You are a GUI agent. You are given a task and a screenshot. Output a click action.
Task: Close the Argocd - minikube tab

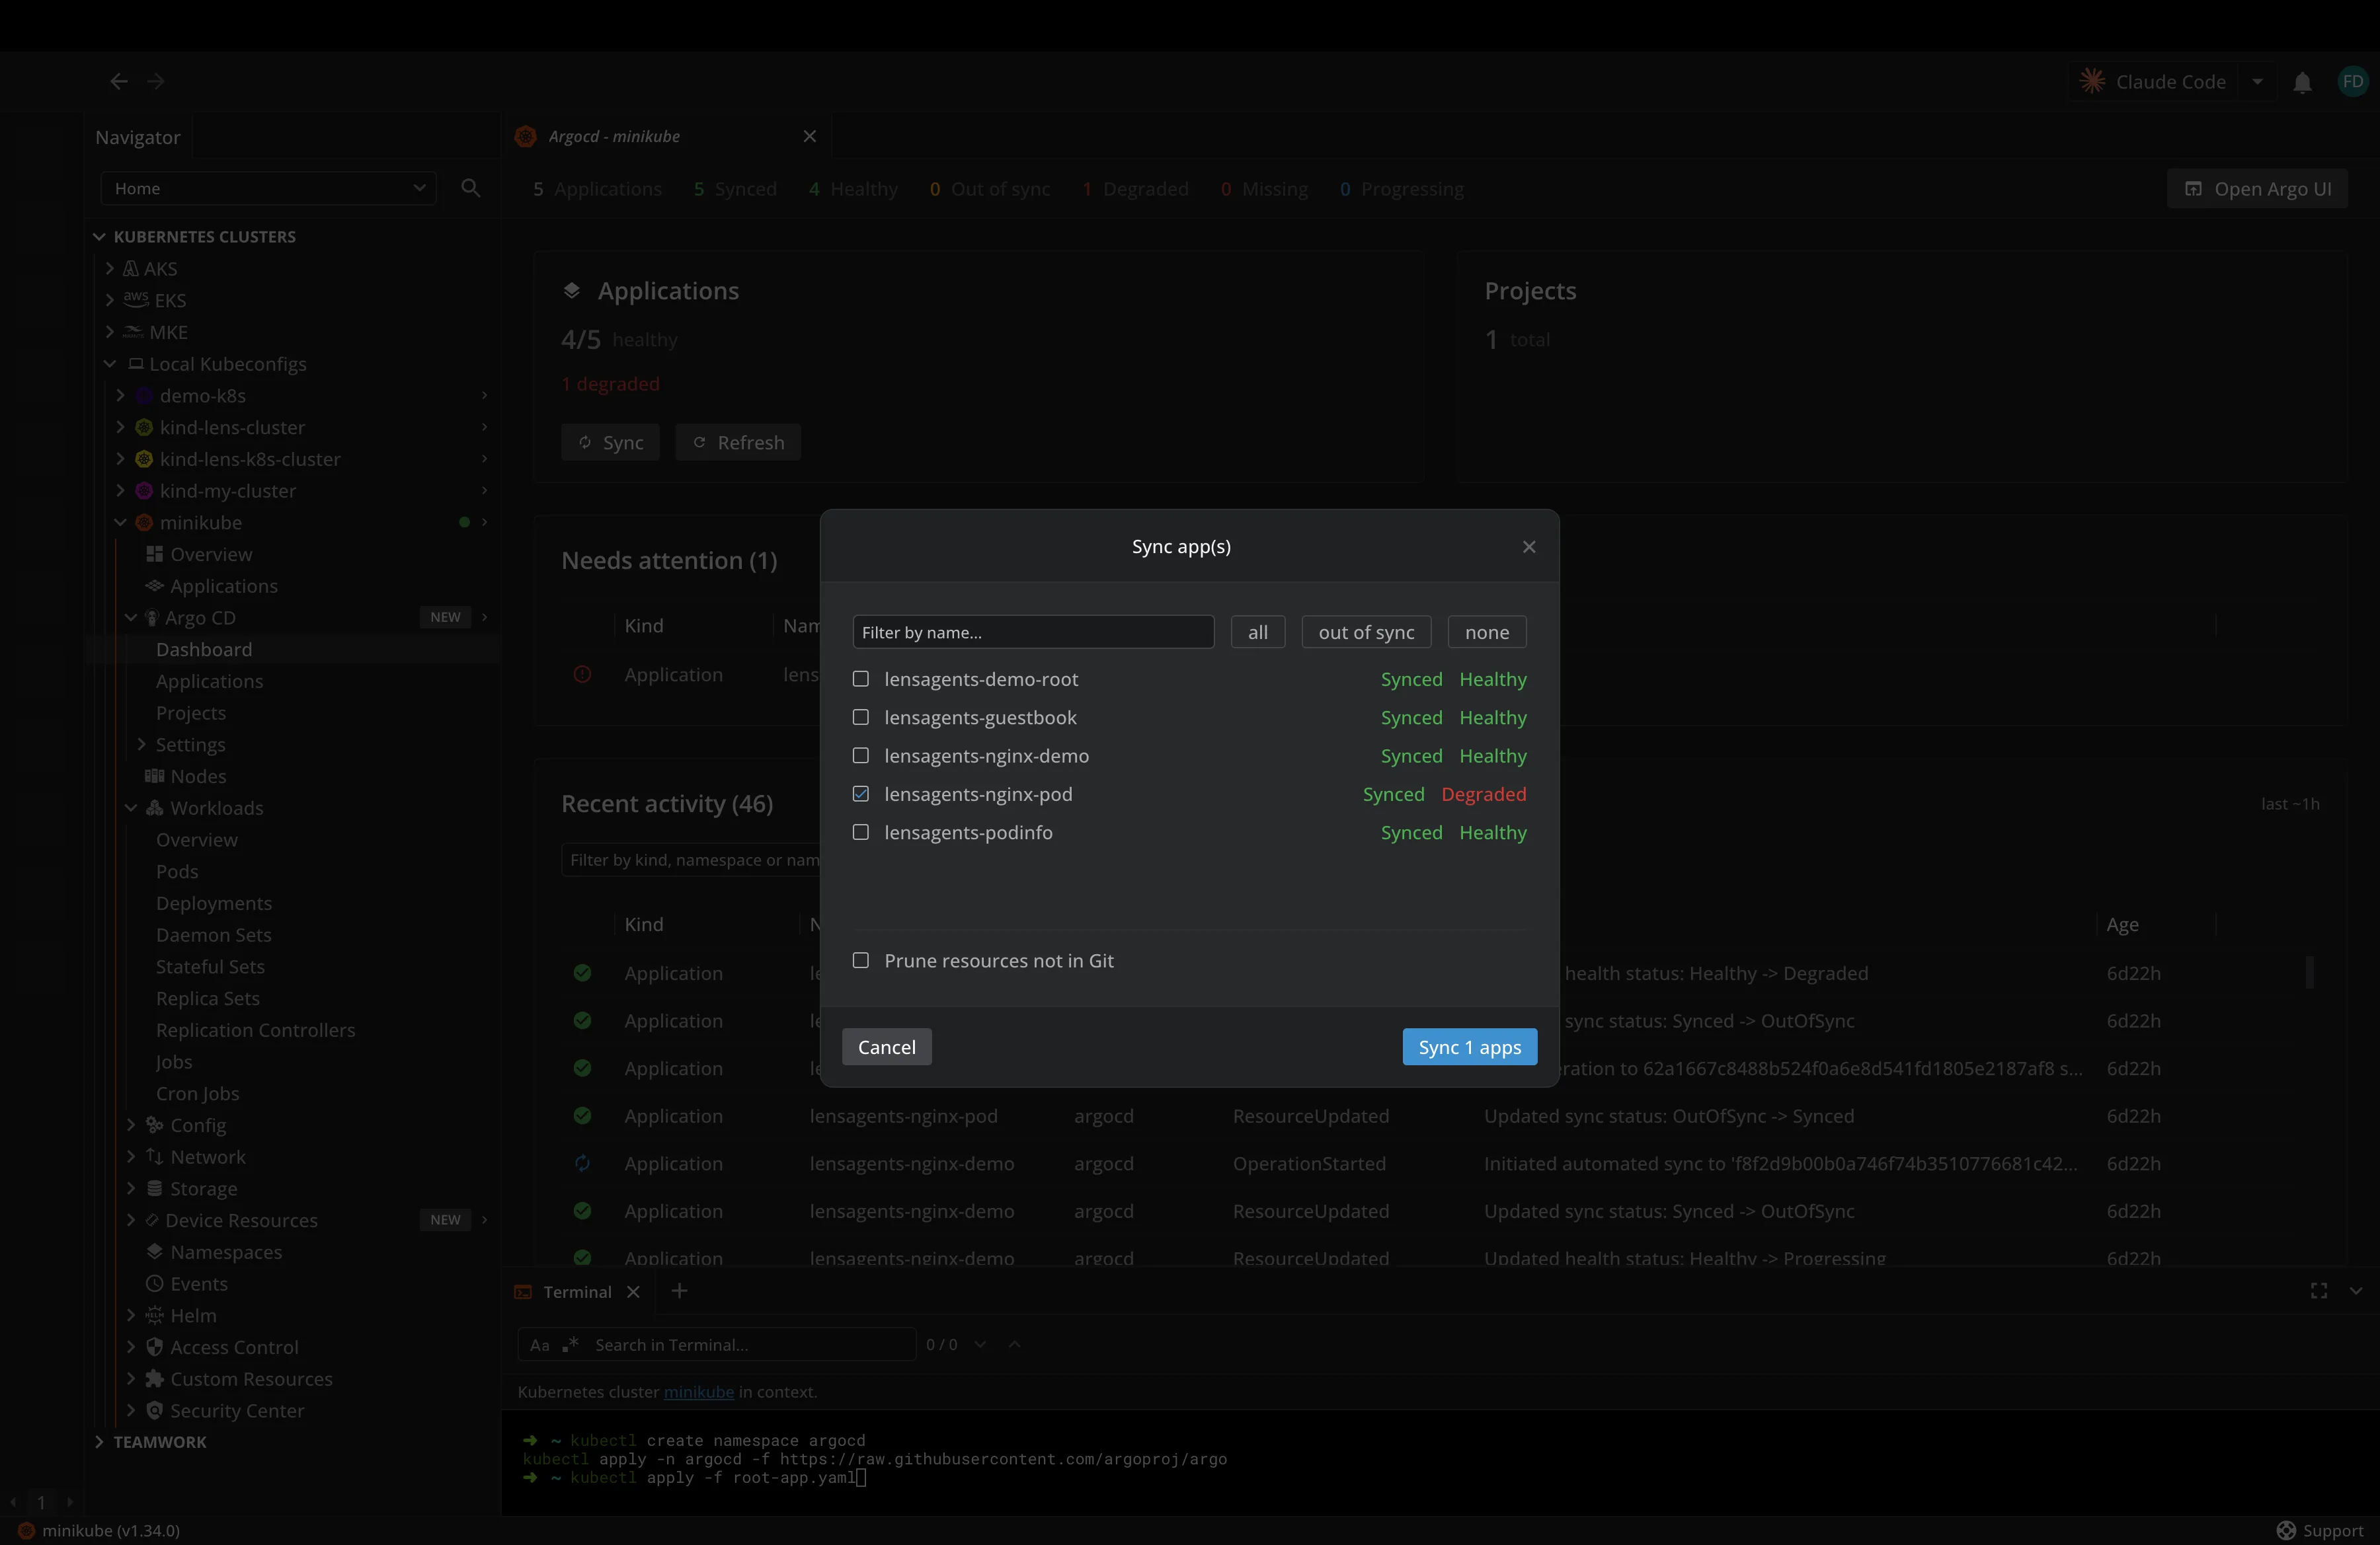[x=810, y=136]
